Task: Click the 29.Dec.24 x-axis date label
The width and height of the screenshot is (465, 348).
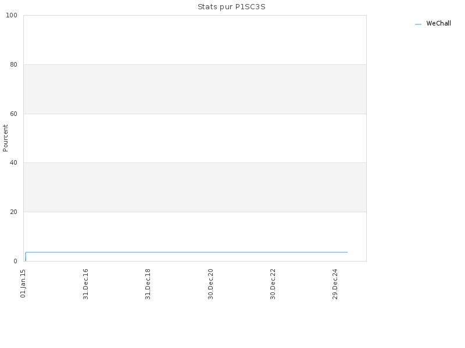Action: tap(335, 284)
